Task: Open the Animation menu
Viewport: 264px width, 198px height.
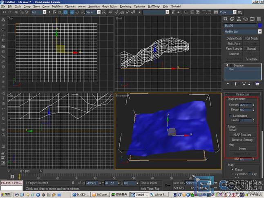Action: coord(94,7)
